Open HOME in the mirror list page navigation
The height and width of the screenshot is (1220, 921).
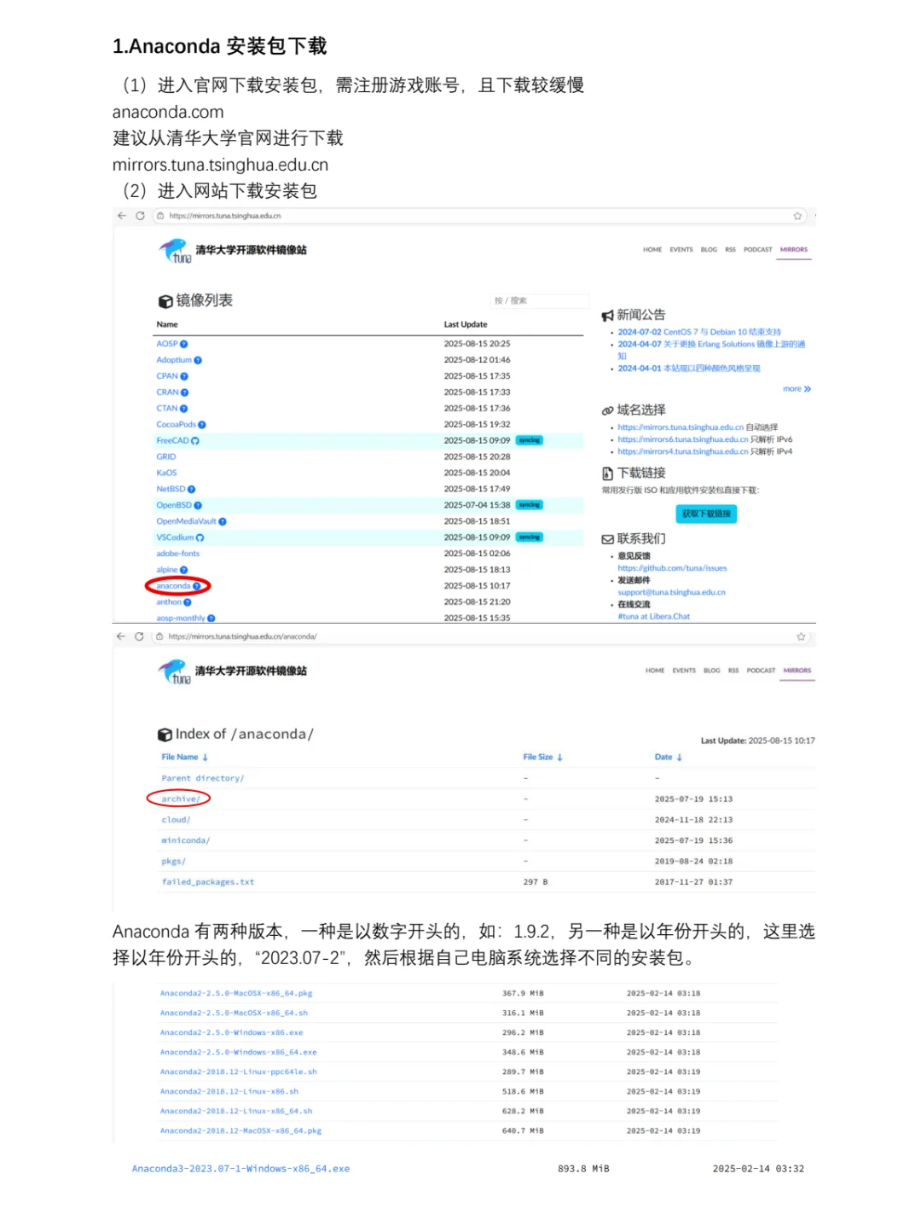point(652,250)
